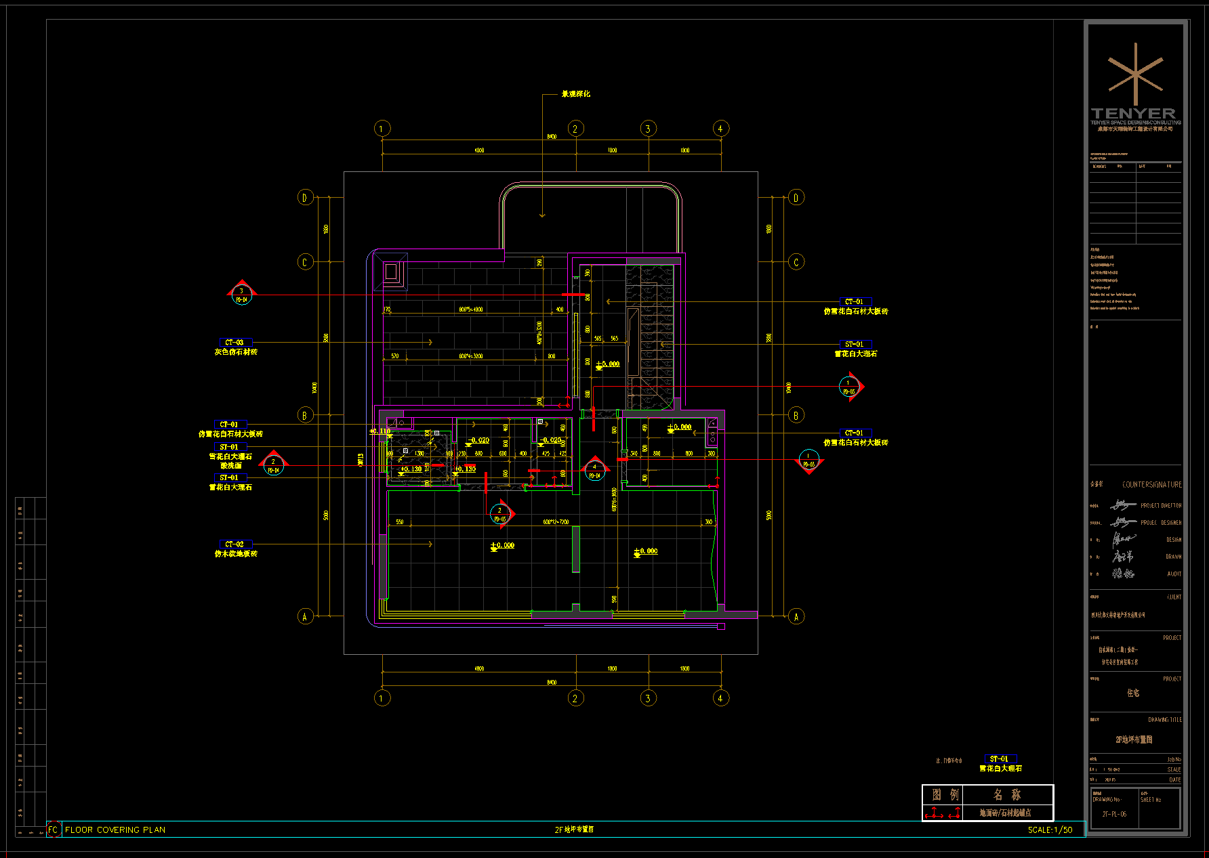This screenshot has width=1209, height=858.
Task: Select the DRAWN label in the title block
Action: (x=1174, y=557)
